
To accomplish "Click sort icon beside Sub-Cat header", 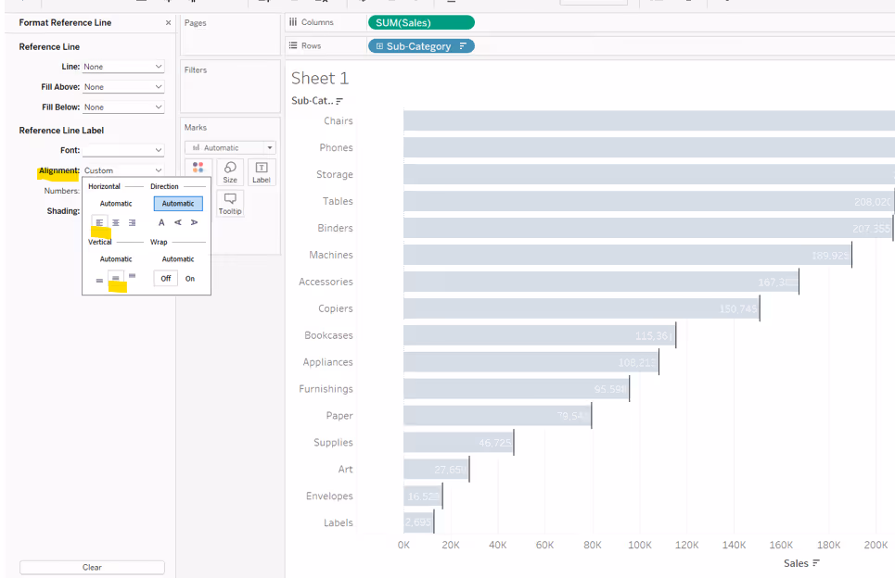I will pyautogui.click(x=339, y=102).
